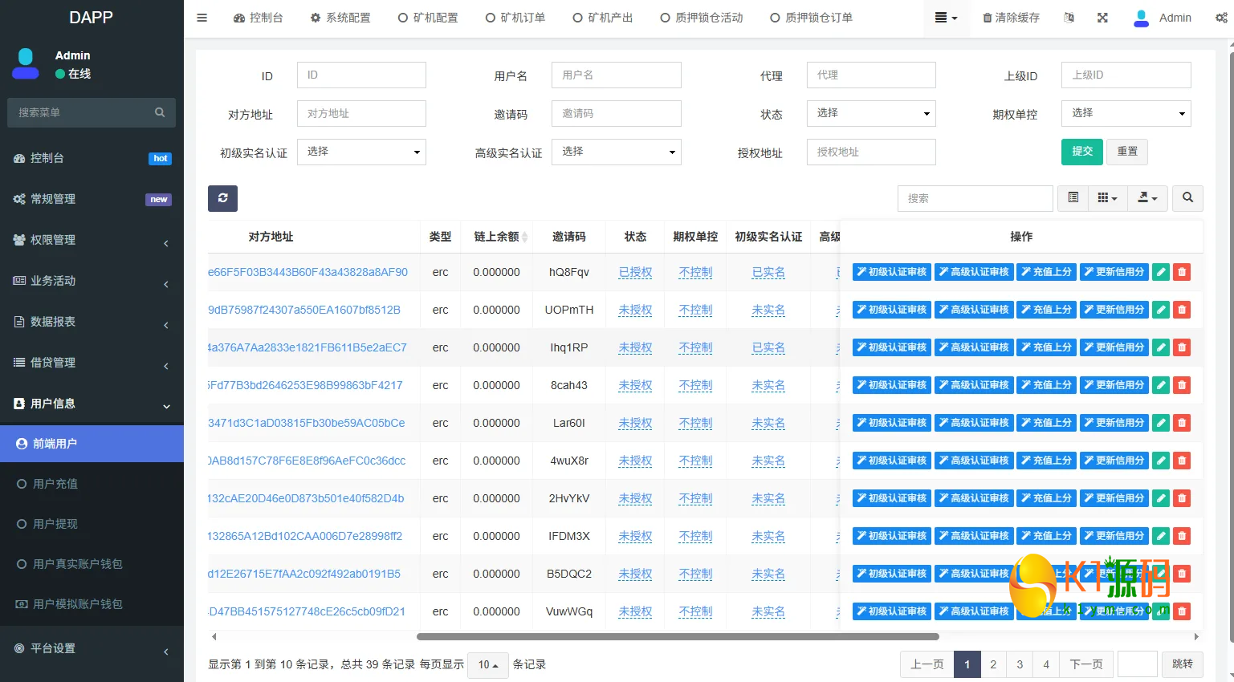The width and height of the screenshot is (1234, 682).
Task: Click the 重置 button
Action: pyautogui.click(x=1127, y=152)
